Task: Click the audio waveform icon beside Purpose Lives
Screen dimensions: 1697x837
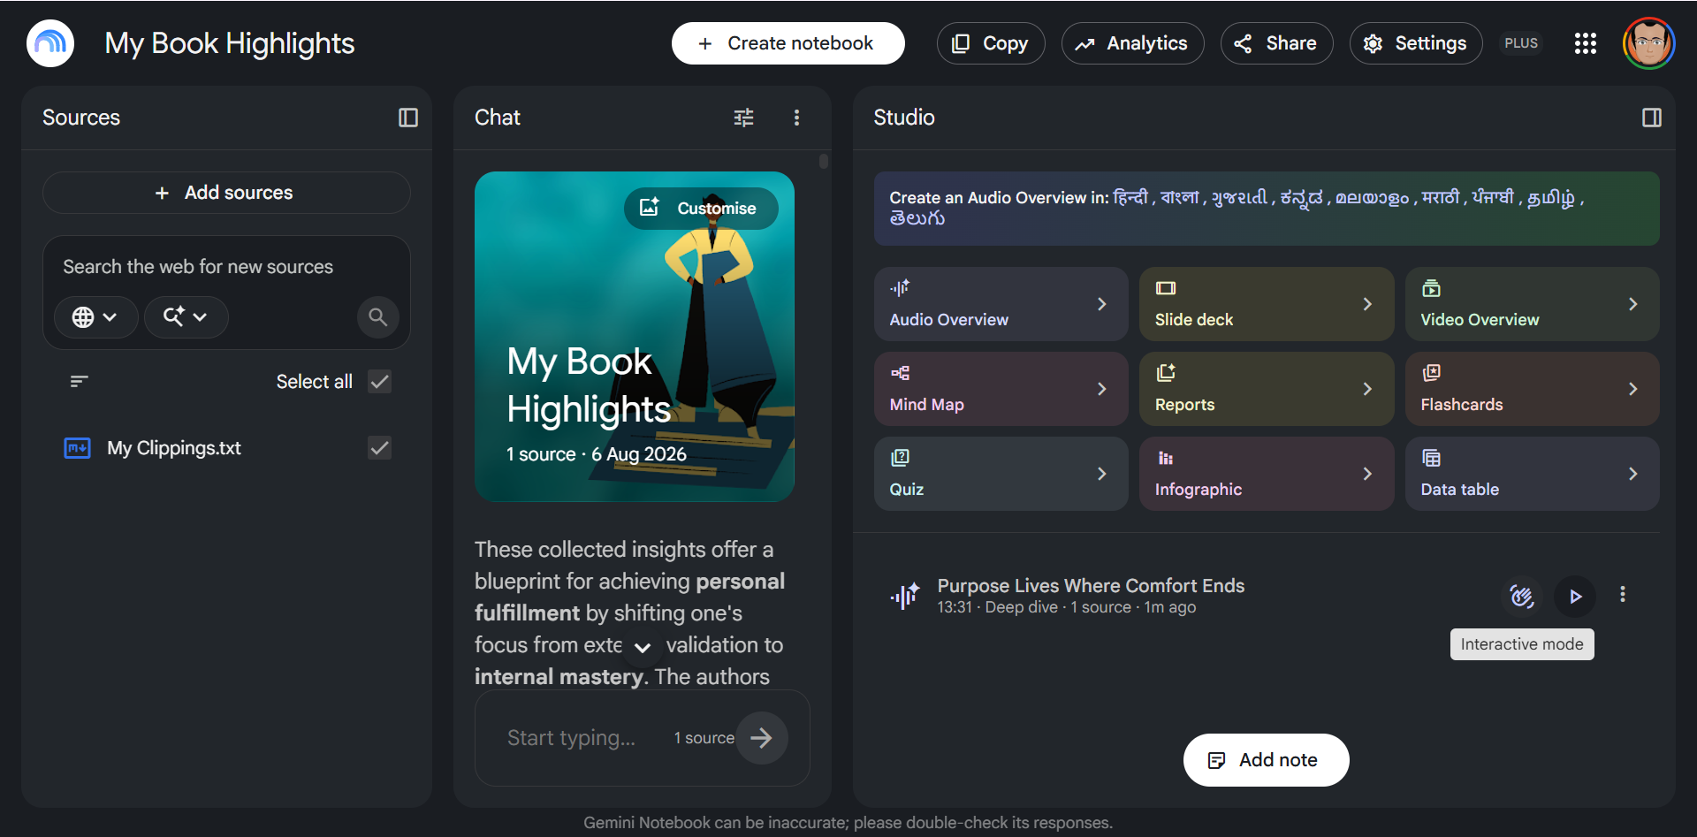Action: coord(905,597)
